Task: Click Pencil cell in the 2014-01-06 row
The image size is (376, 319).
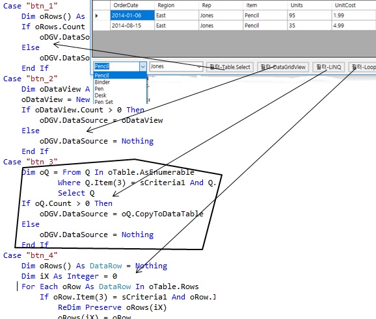Action: pyautogui.click(x=265, y=16)
